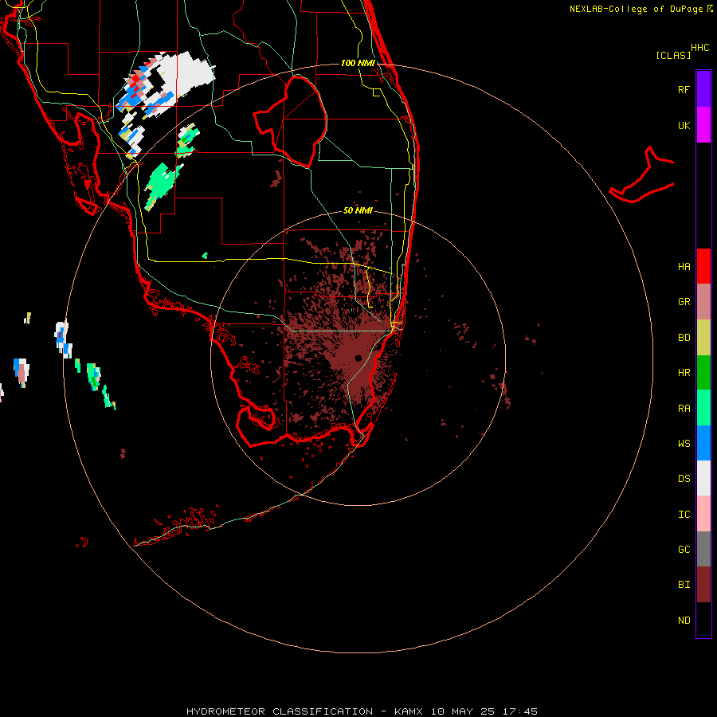Click the HHC product label
717x717 pixels.
pos(700,48)
